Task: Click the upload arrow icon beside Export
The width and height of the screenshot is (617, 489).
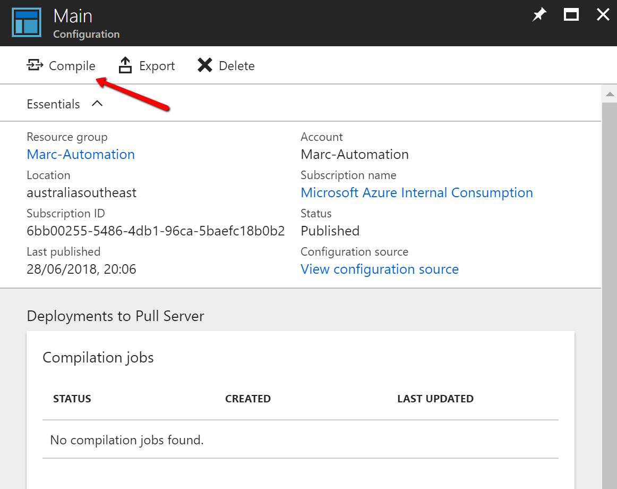Action: click(125, 65)
